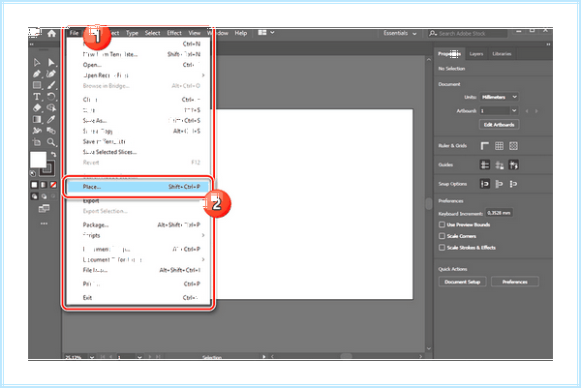The image size is (581, 388).
Task: Swap fill and stroke colors
Action: coord(53,154)
